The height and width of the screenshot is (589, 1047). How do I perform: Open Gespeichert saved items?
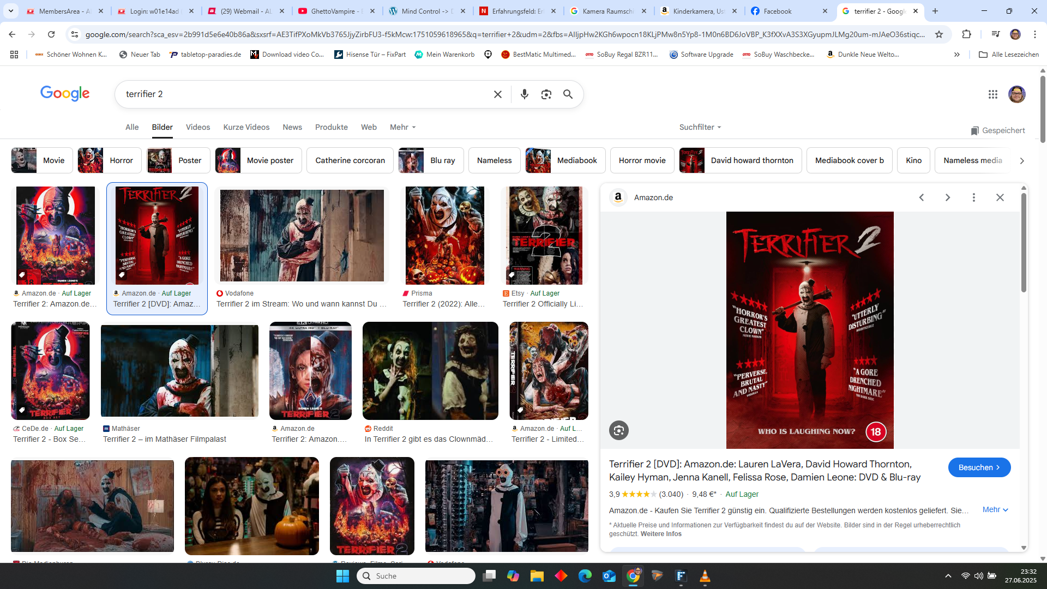tap(997, 130)
